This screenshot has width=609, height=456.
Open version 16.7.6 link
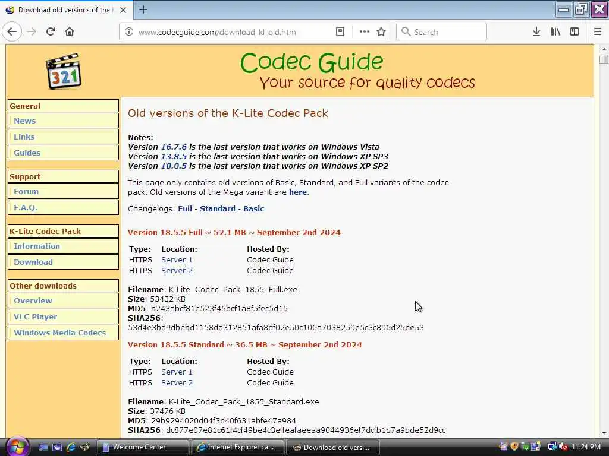coord(174,147)
